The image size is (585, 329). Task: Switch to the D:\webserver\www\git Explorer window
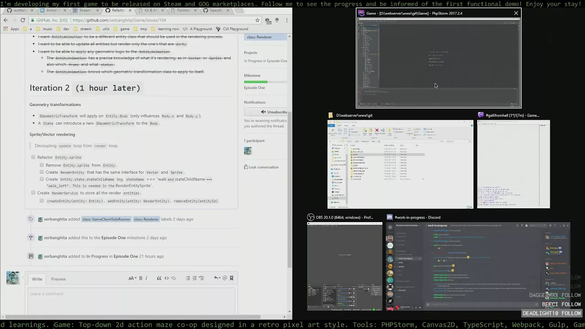pyautogui.click(x=400, y=164)
